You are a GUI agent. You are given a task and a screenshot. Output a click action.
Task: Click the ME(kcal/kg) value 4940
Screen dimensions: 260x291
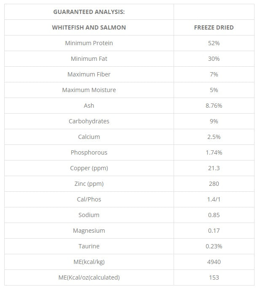coord(214,262)
